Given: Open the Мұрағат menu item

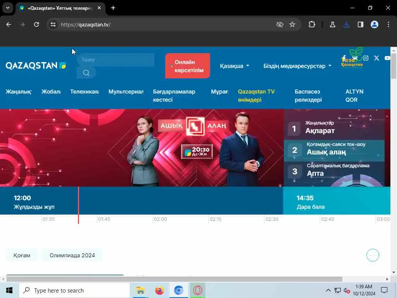Looking at the screenshot, I should (x=219, y=92).
